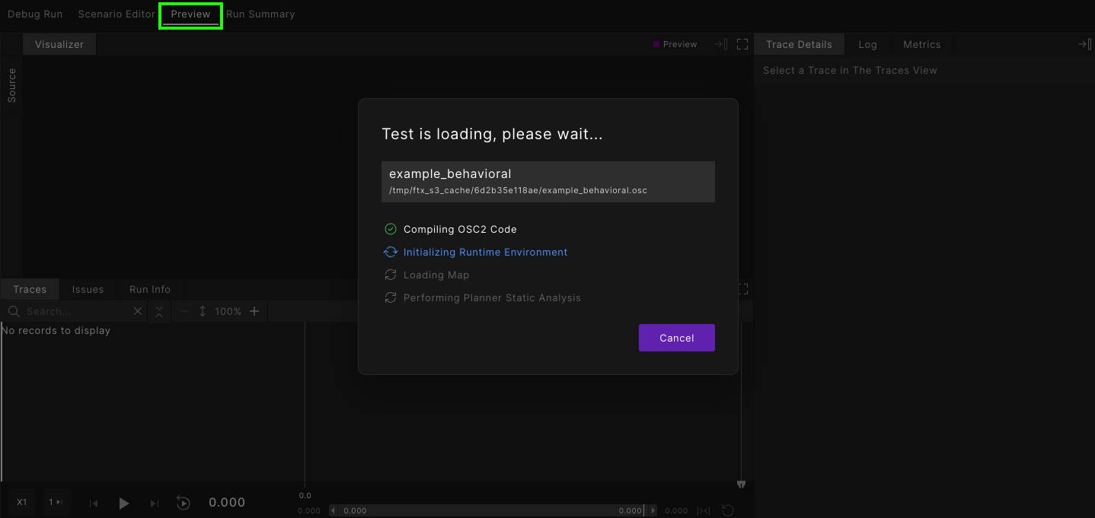
Task: Open the X1 playback speed selector
Action: coord(22,502)
